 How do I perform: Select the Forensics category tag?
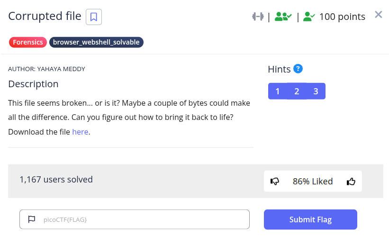[x=27, y=42]
